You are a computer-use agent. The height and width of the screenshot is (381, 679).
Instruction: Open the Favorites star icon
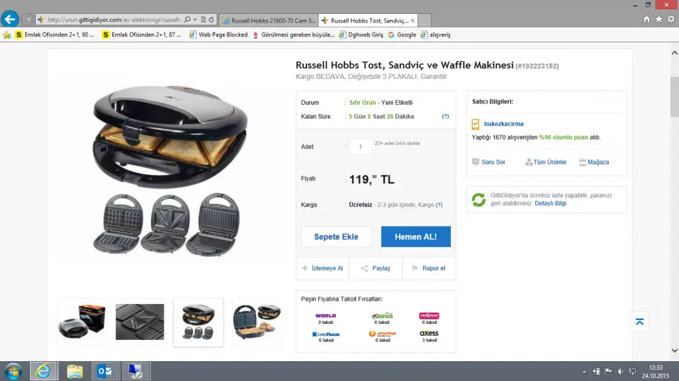(658, 19)
